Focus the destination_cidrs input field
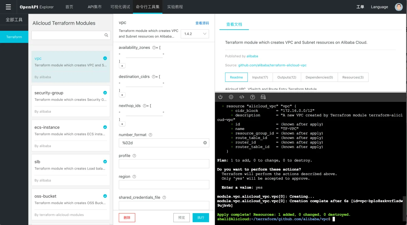407x225 pixels. tap(144, 84)
